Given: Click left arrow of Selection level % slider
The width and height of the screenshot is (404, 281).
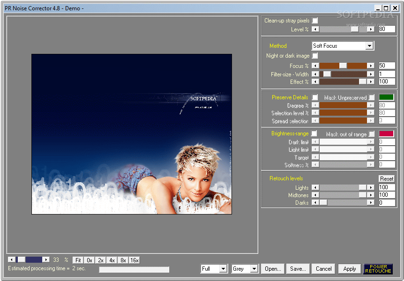Looking at the screenshot, I should [x=315, y=113].
